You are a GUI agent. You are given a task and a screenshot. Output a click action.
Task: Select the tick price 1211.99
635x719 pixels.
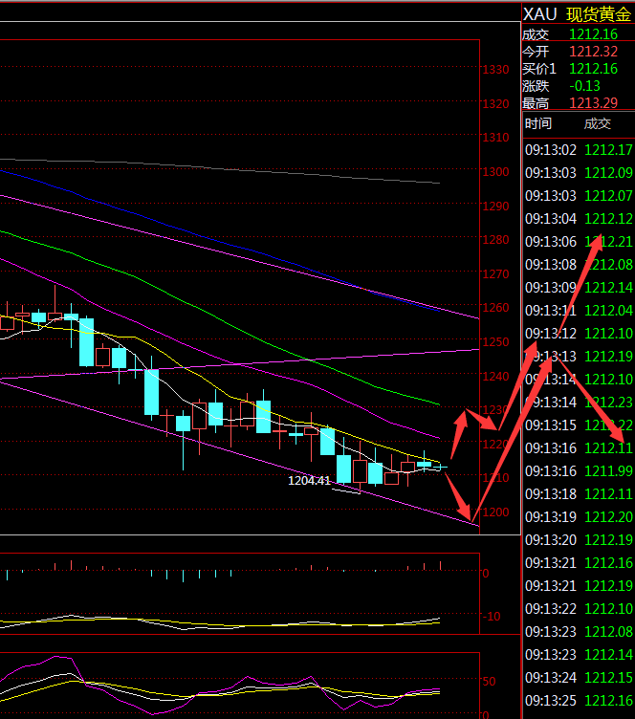608,471
